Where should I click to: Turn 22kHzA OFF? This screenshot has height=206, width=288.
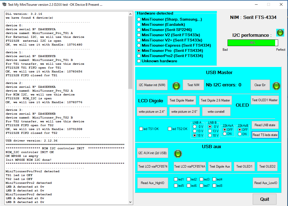[225, 130]
